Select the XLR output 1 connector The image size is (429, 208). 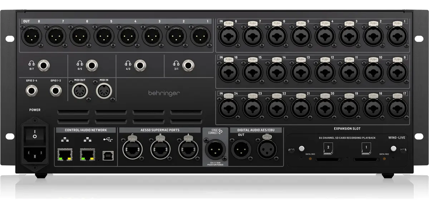pos(200,37)
